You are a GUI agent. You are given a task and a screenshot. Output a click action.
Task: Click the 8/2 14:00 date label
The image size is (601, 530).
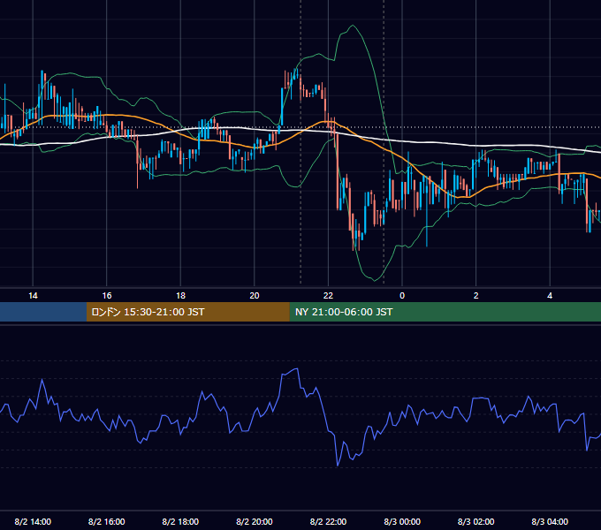(33, 521)
